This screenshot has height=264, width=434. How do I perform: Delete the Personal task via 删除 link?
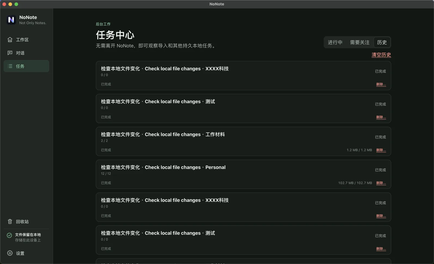[381, 183]
